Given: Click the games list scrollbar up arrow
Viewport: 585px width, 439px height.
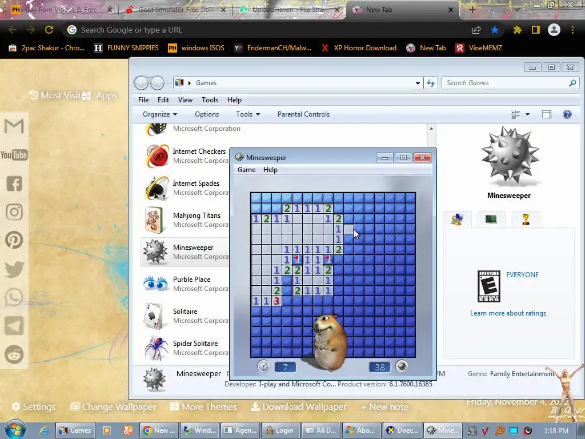Looking at the screenshot, I should click(x=431, y=129).
